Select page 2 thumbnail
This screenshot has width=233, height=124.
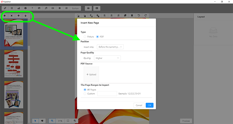pos(14,64)
